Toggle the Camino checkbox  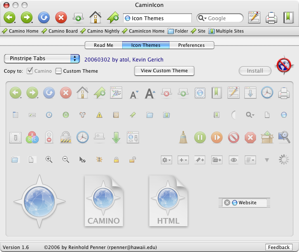tap(30, 71)
